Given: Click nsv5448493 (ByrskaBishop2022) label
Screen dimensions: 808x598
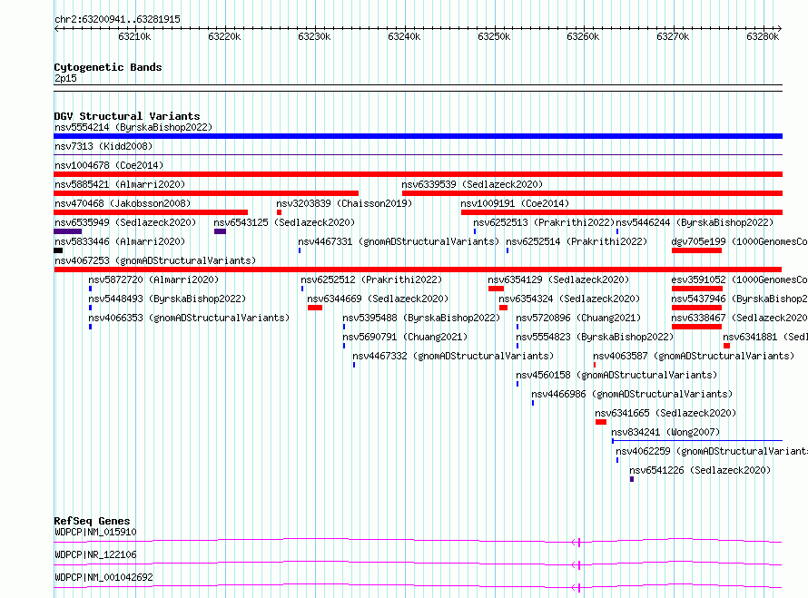Looking at the screenshot, I should click(167, 299).
